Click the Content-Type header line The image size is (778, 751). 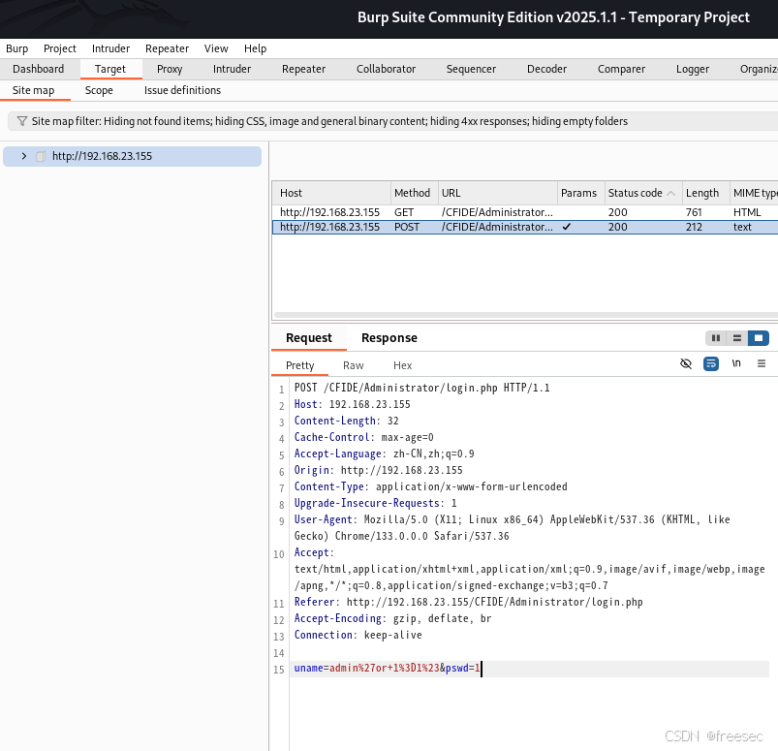[x=431, y=486]
